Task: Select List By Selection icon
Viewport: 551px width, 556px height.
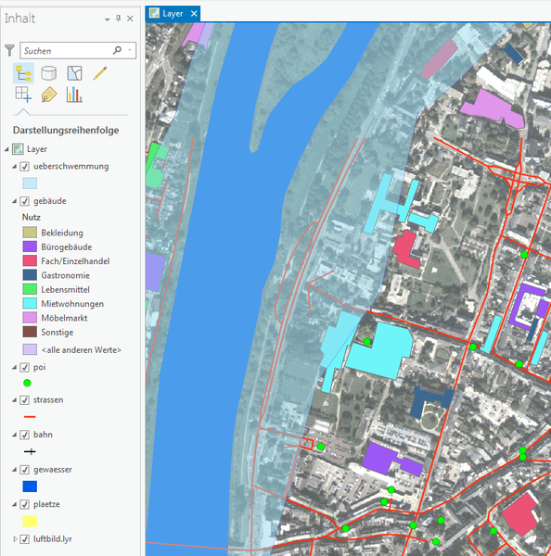Action: (x=74, y=73)
